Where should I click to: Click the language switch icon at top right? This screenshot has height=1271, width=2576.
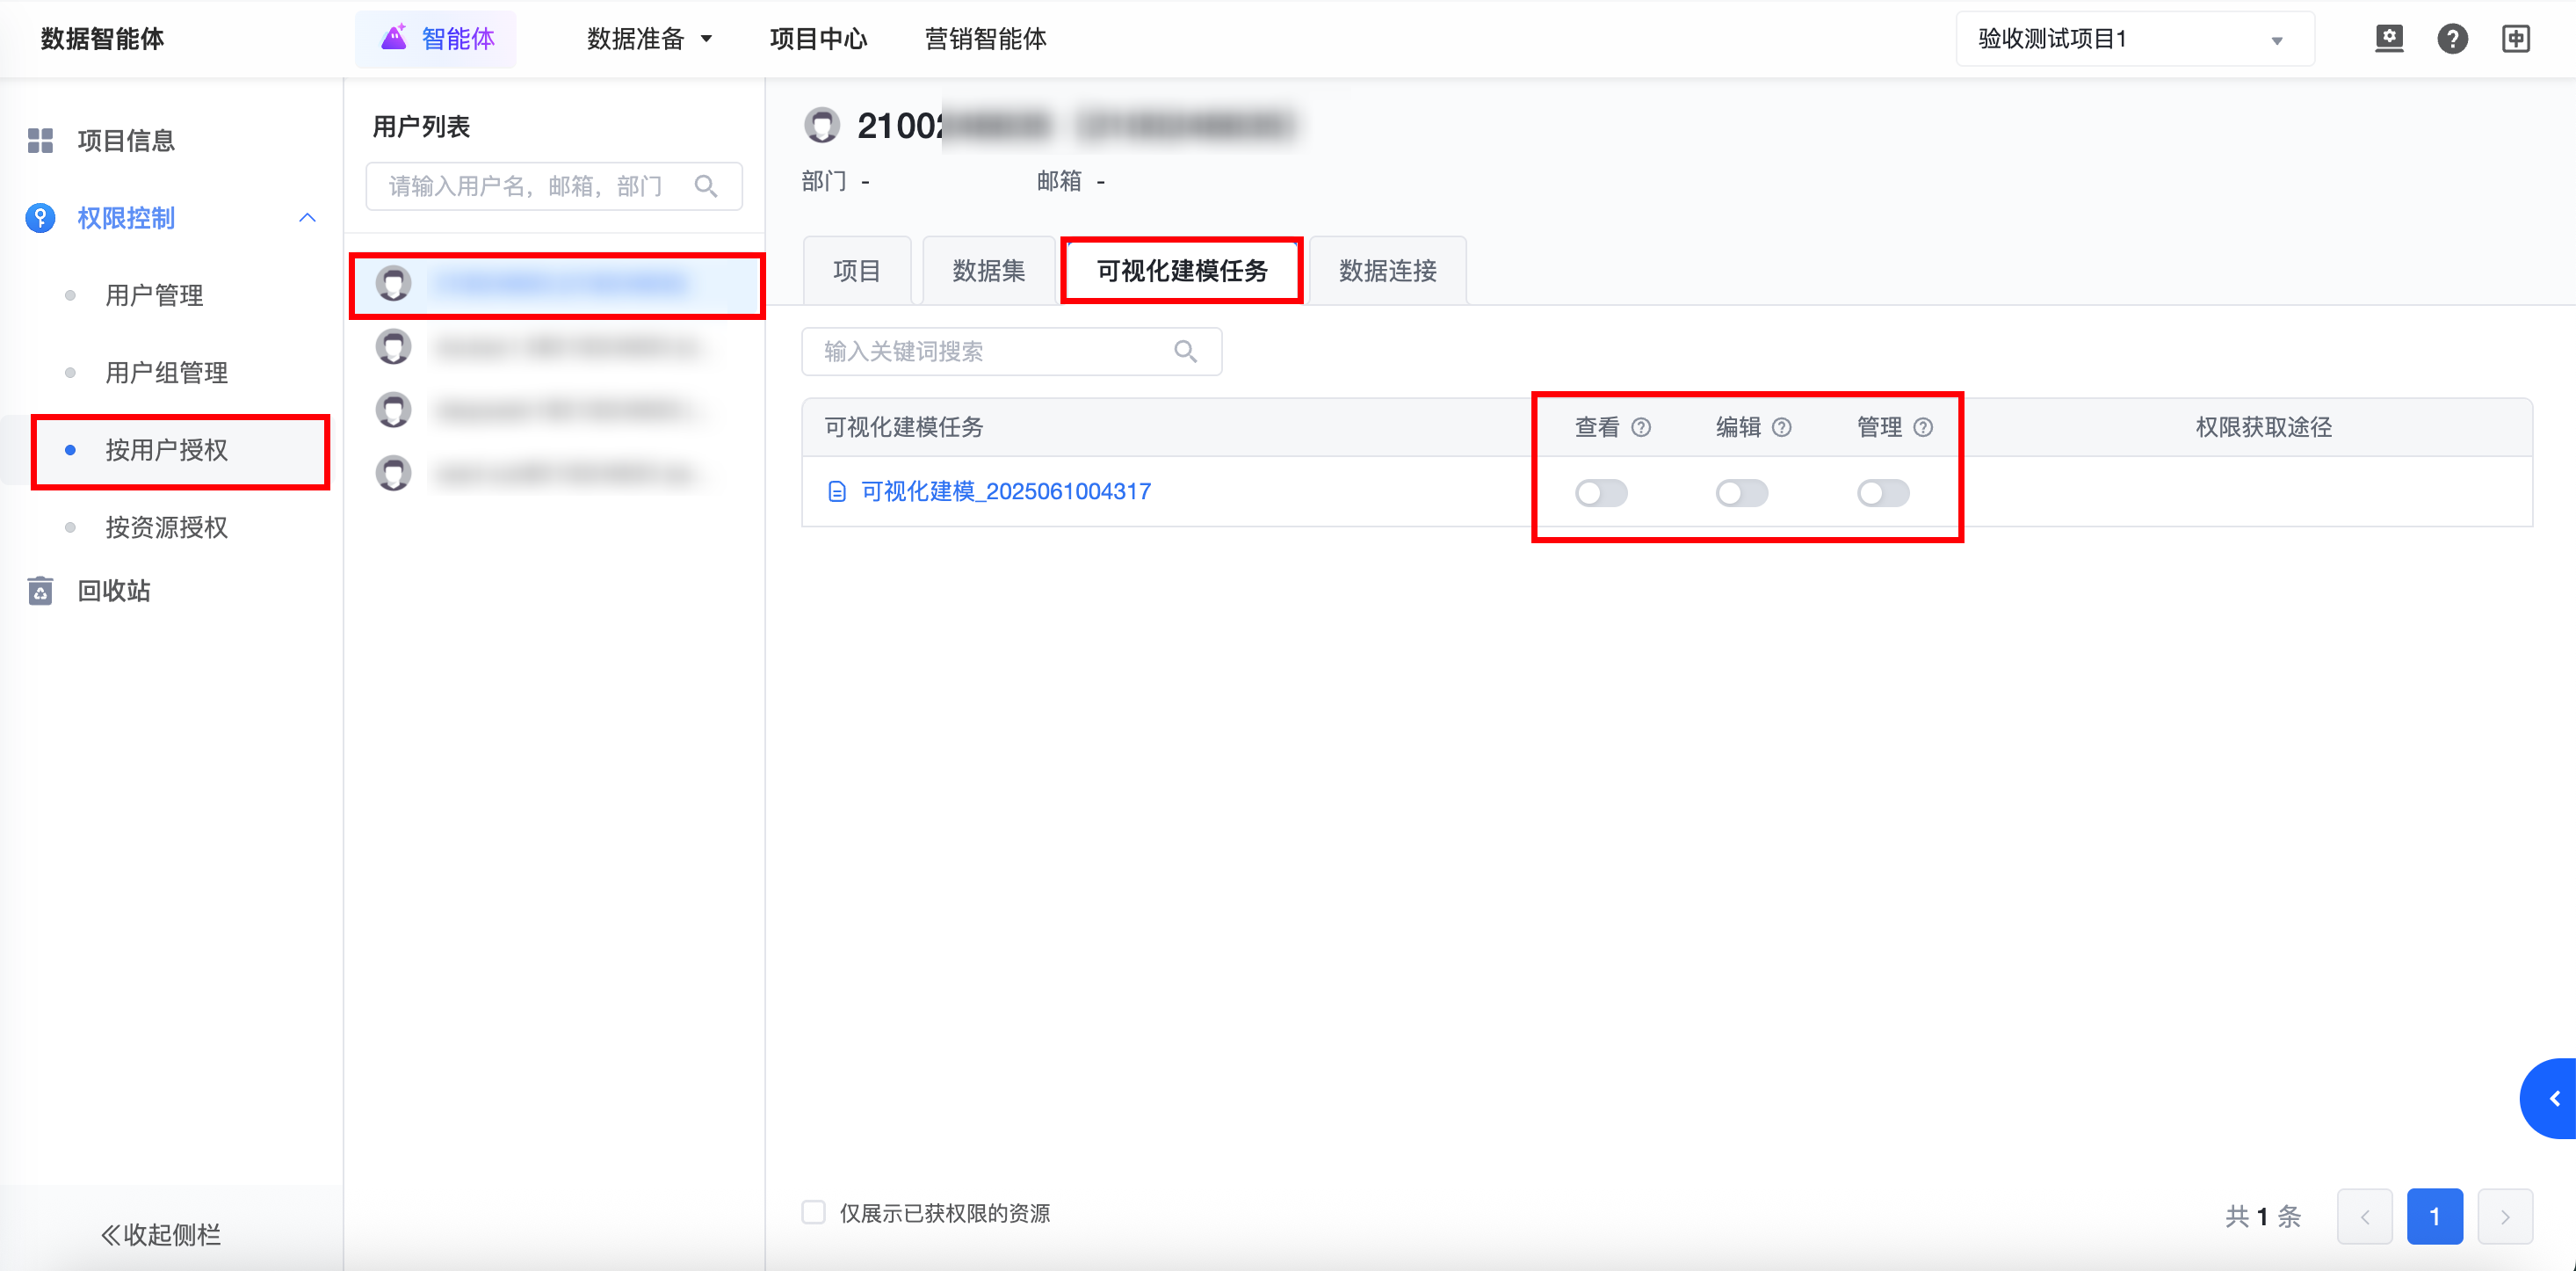coord(2515,39)
